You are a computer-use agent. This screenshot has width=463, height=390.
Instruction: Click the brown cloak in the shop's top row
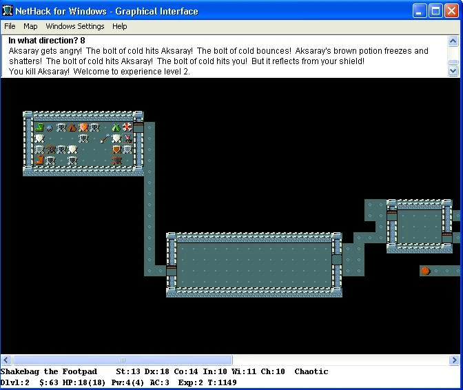[72, 127]
